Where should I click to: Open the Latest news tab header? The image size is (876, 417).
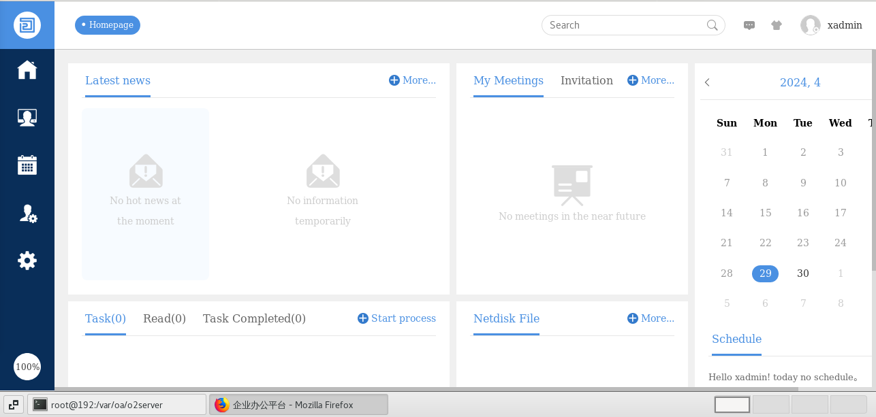tap(118, 80)
